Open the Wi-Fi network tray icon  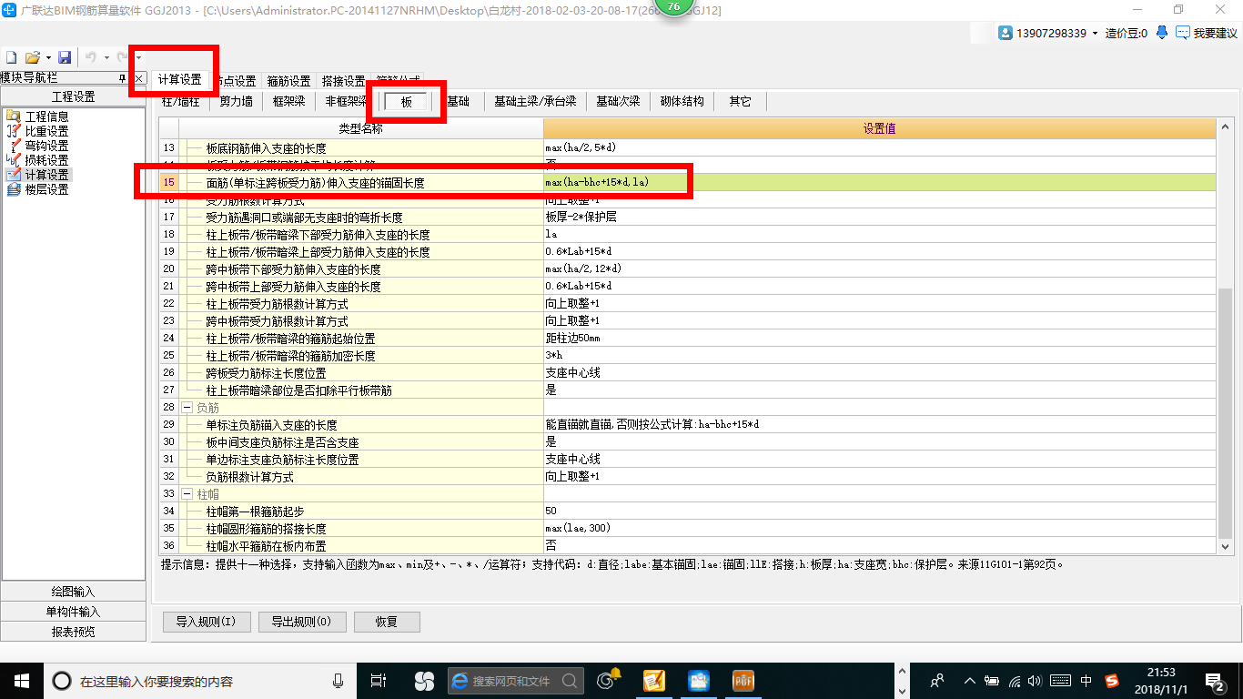tap(1015, 681)
